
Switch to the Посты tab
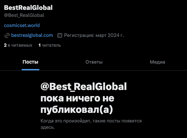[x=30, y=62]
